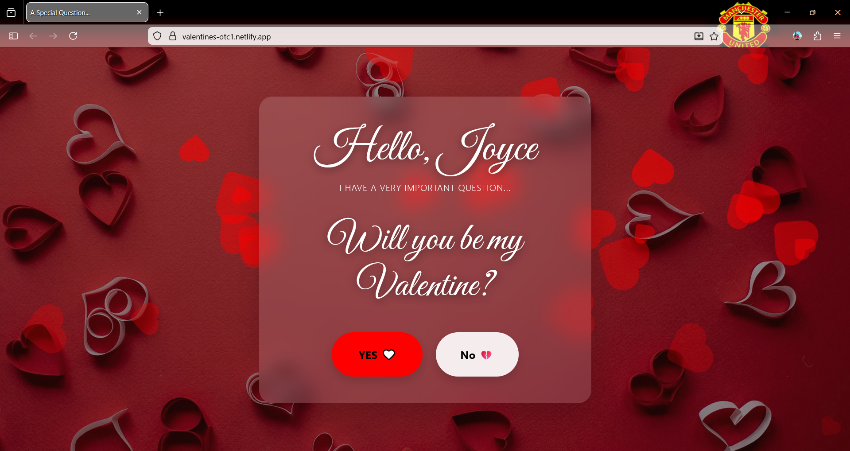Toggle tracking protection via the shield
This screenshot has width=850, height=451.
click(157, 36)
